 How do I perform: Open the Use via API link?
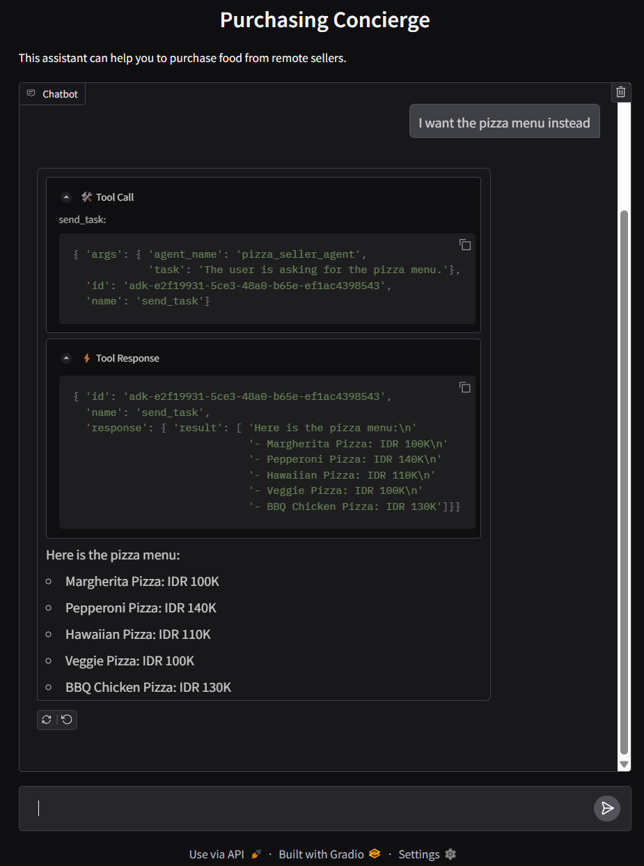coord(217,854)
